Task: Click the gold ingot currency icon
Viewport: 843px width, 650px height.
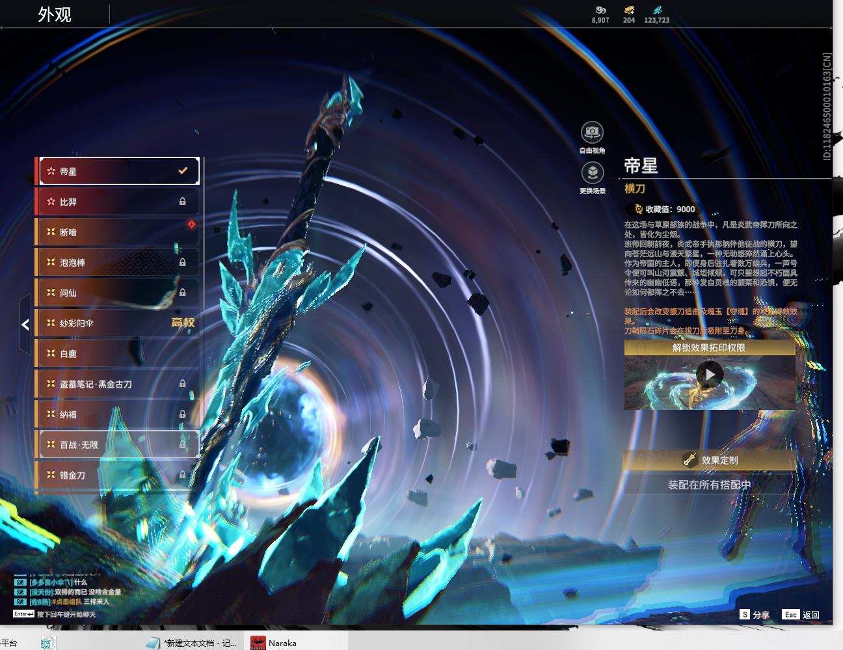Action: tap(629, 10)
